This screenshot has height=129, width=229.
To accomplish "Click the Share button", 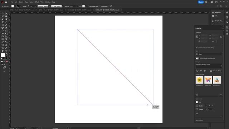I will 201,2.
